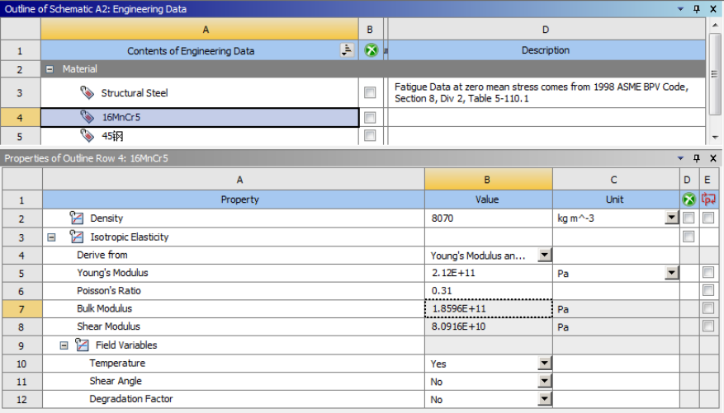Screen dimensions: 724x413
Task: Open the Temperature field variable dropdown
Action: 545,364
